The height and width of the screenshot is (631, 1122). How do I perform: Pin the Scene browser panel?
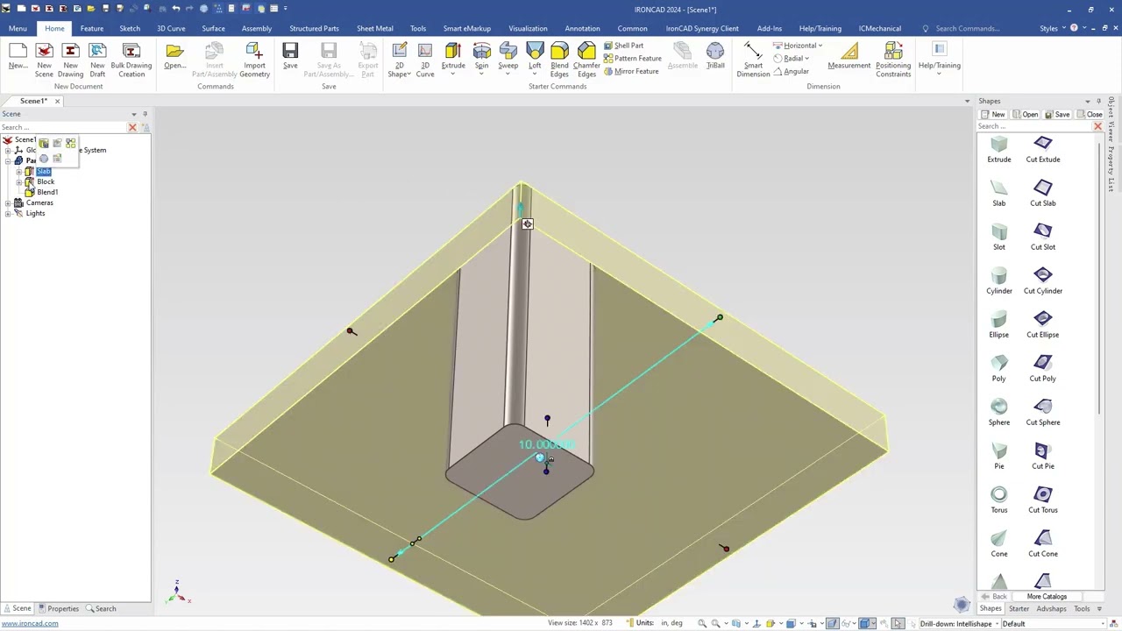click(x=146, y=114)
